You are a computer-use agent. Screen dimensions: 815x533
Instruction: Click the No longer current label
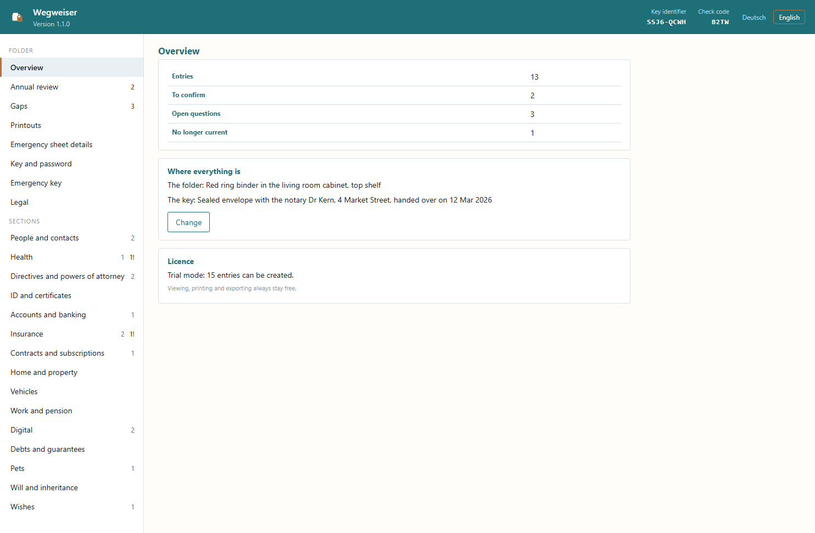click(199, 132)
